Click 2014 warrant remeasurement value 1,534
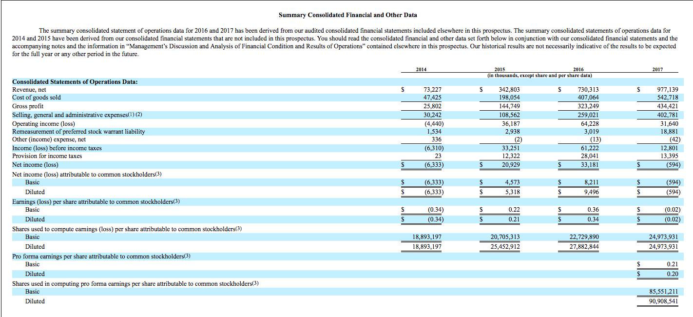The width and height of the screenshot is (693, 317). 434,132
